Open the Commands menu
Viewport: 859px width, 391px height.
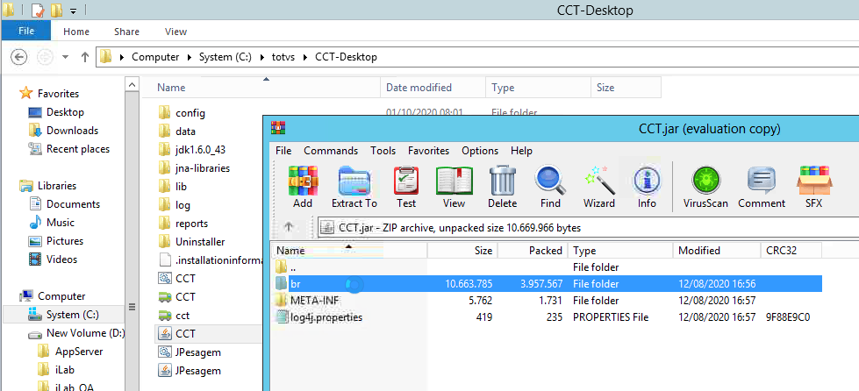pyautogui.click(x=331, y=151)
